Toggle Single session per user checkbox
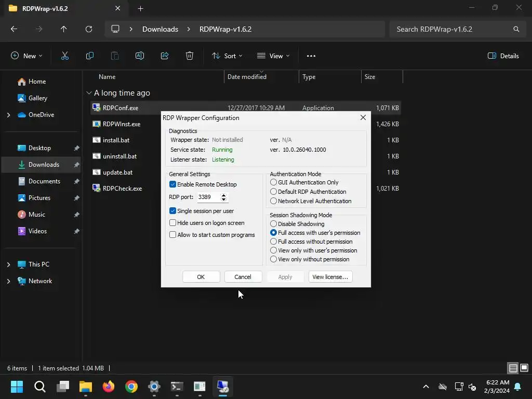 point(172,211)
